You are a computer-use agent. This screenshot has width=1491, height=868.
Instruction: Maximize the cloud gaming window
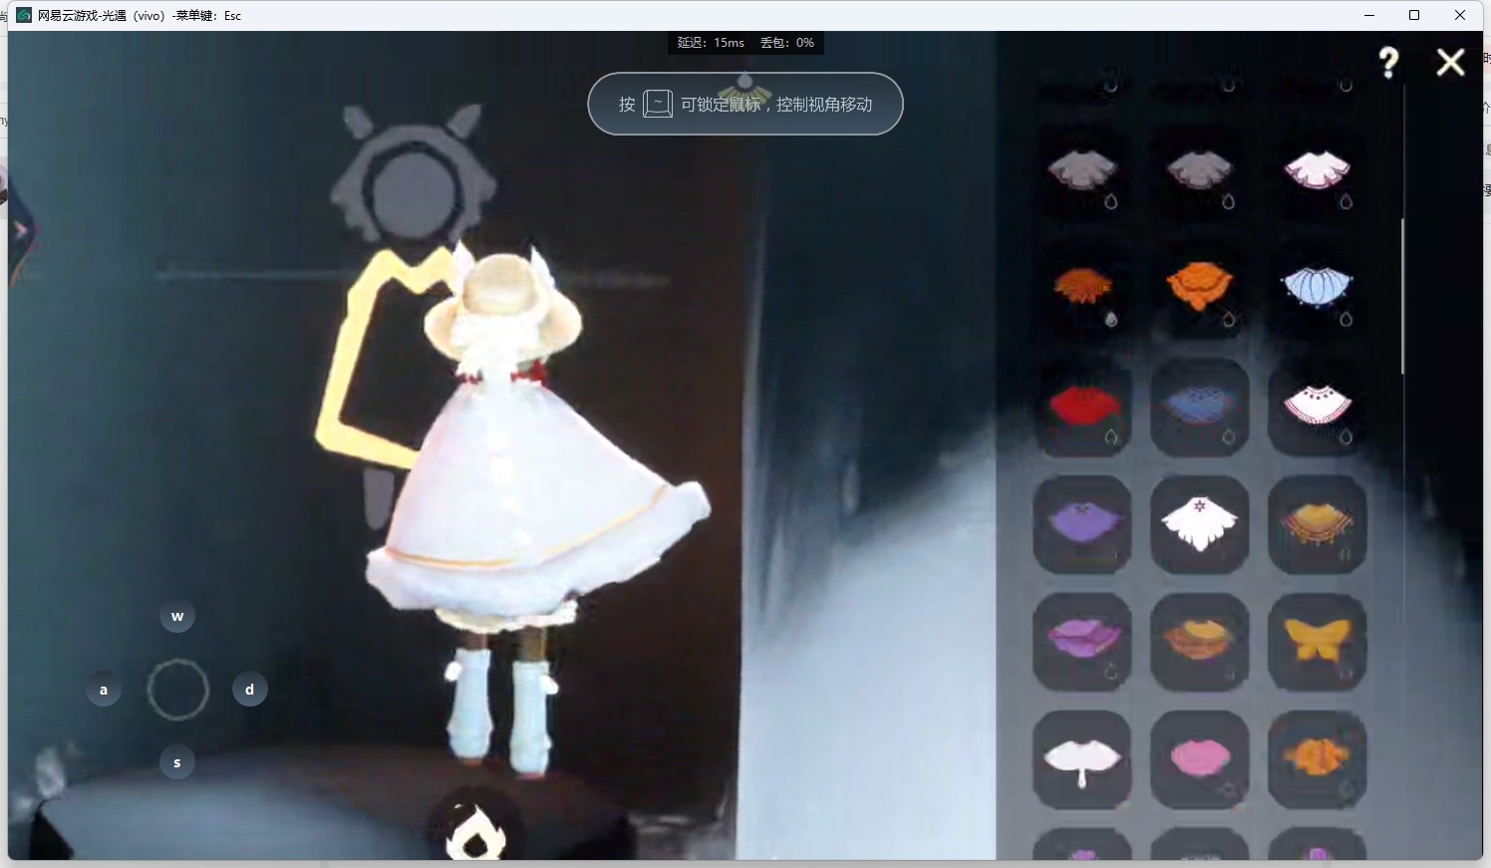pyautogui.click(x=1413, y=15)
